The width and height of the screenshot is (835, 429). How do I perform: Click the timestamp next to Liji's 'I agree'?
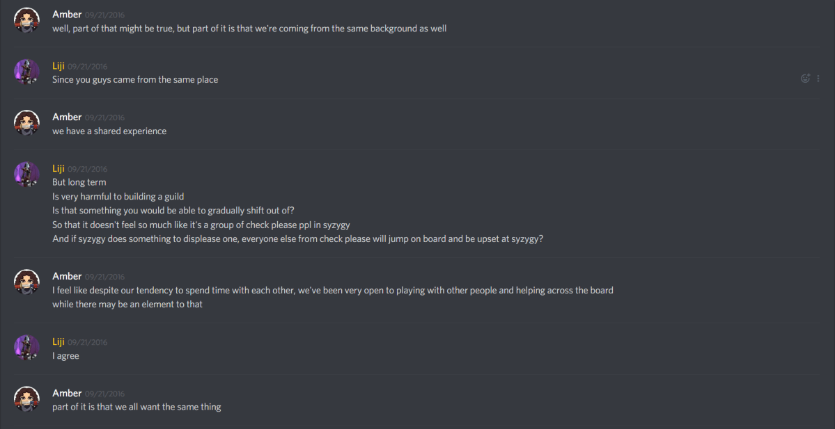88,341
